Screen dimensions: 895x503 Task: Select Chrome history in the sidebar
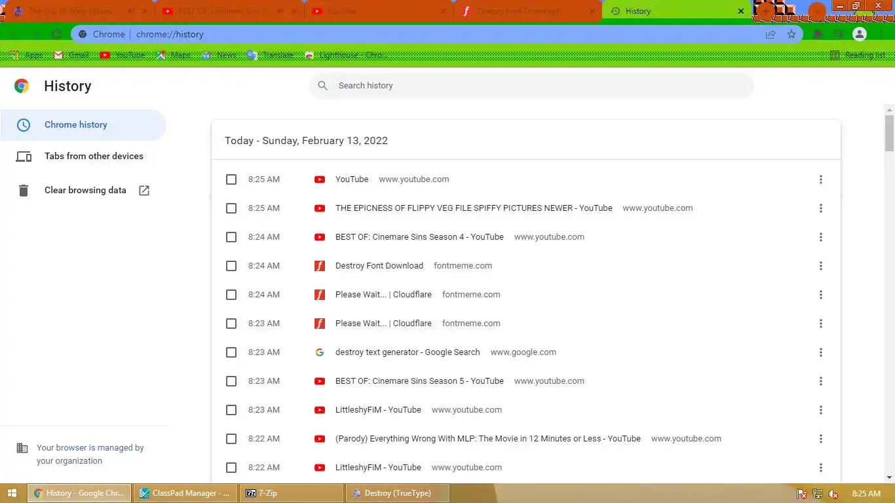[x=83, y=125]
